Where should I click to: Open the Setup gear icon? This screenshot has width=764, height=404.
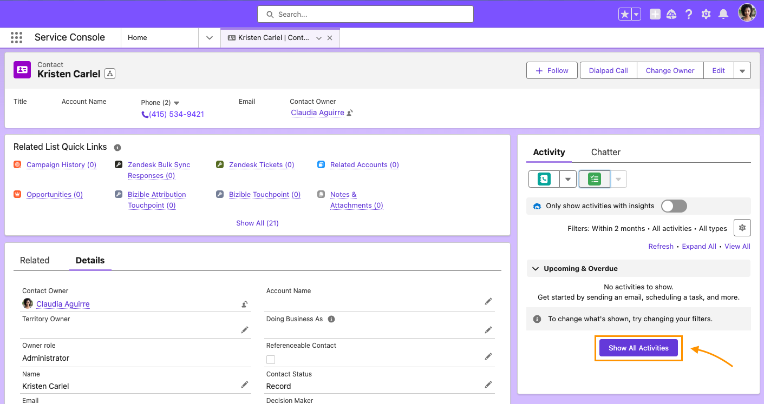706,15
